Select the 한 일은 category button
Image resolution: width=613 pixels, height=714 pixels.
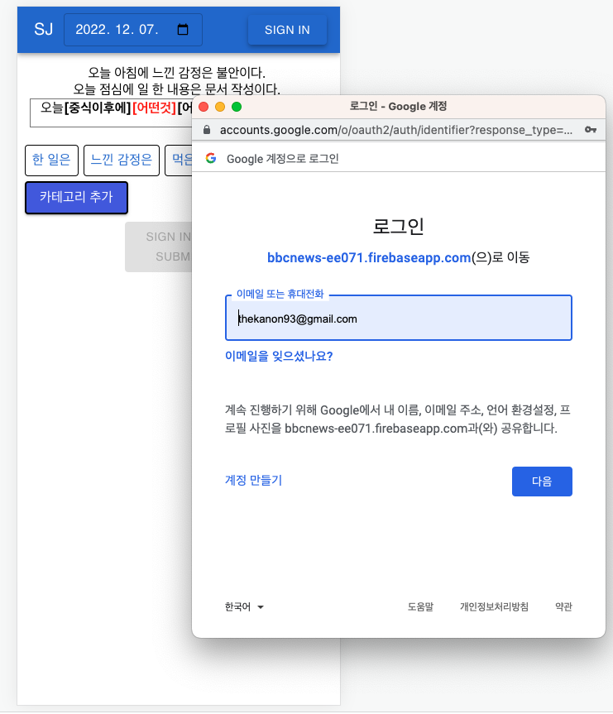51,160
